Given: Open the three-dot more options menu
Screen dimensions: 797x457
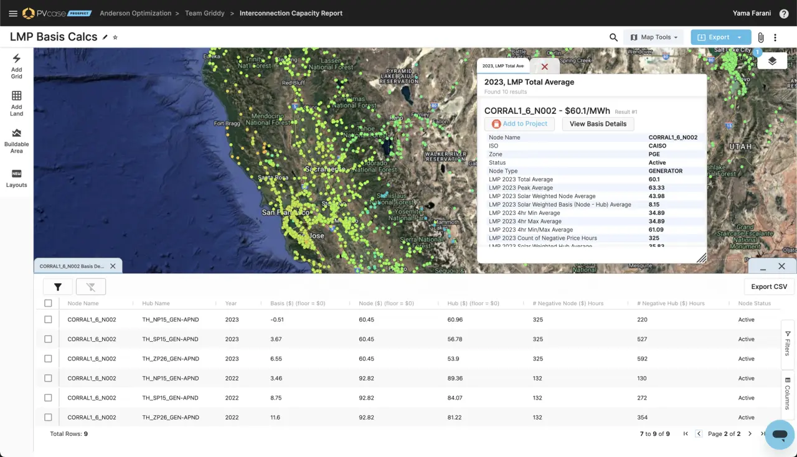Looking at the screenshot, I should coord(775,37).
